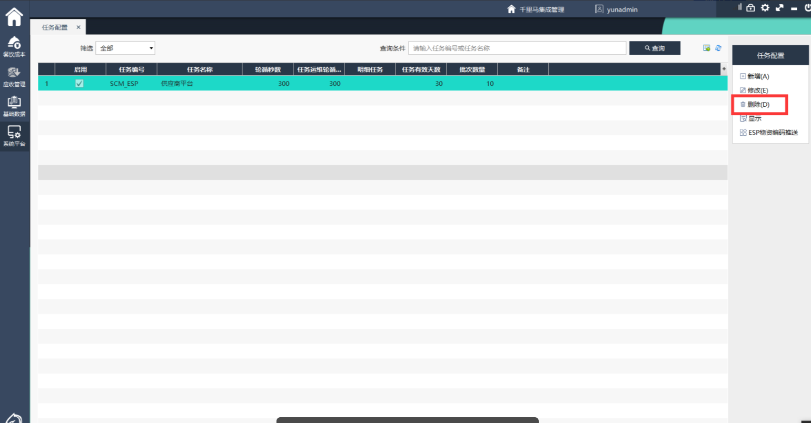Go to home via the house icon
The height and width of the screenshot is (423, 811).
pos(14,17)
